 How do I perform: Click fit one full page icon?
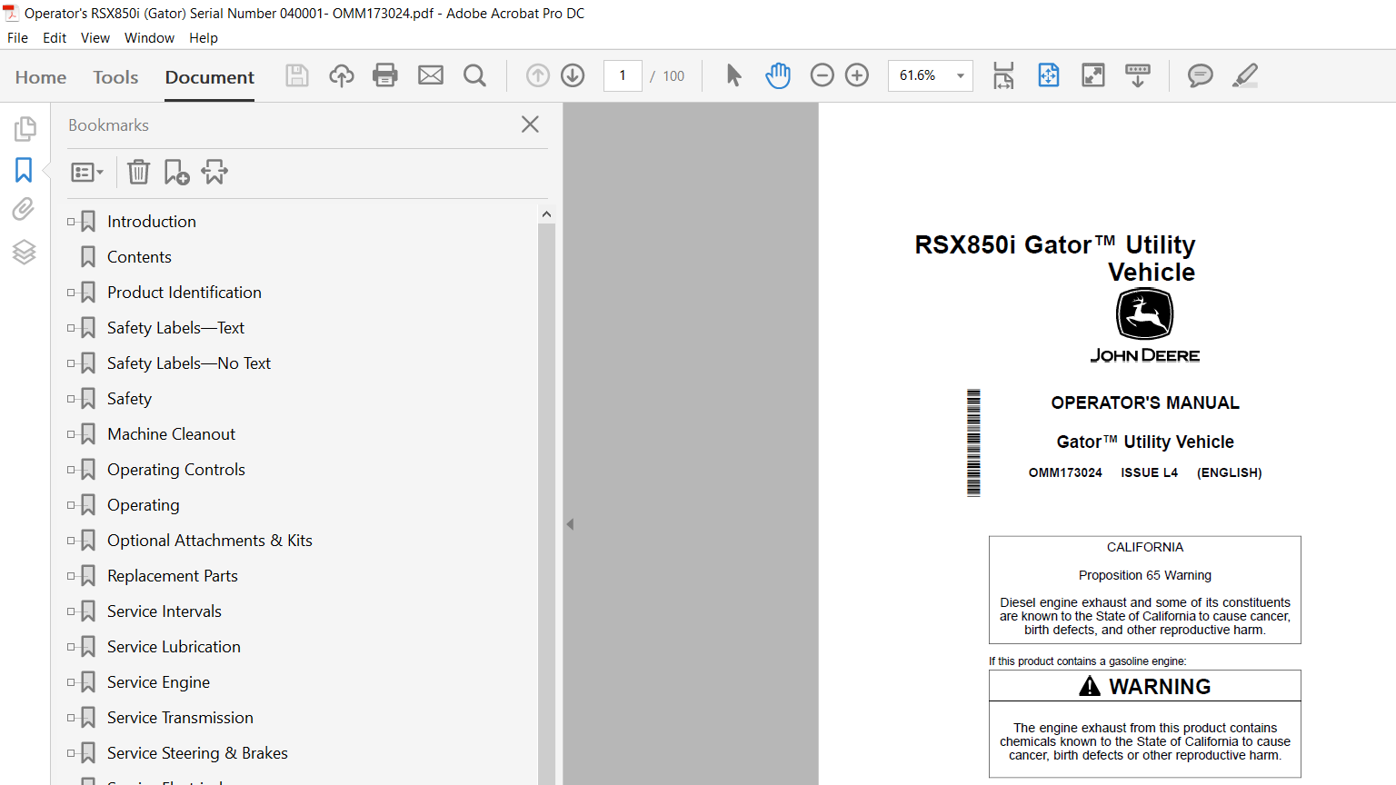1049,75
